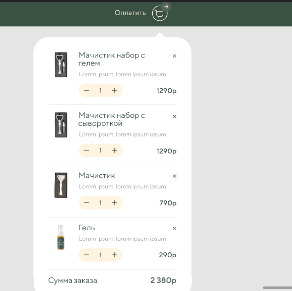Remove Мачистик набор с гелем from cart
The image size is (292, 291).
174,56
